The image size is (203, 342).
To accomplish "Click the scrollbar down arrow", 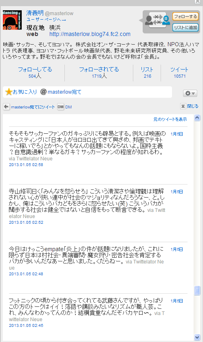I will (197, 337).
